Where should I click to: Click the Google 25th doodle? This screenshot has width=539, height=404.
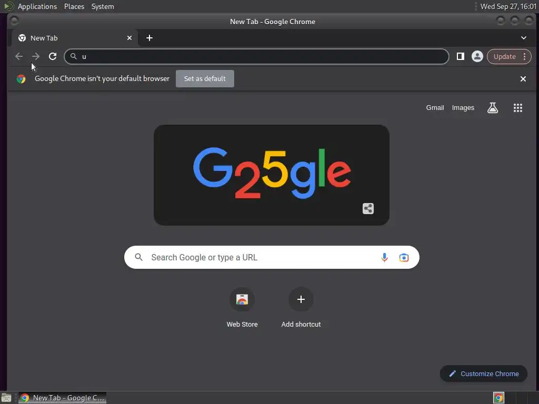272,175
